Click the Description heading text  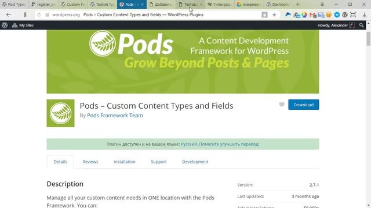[65, 184]
